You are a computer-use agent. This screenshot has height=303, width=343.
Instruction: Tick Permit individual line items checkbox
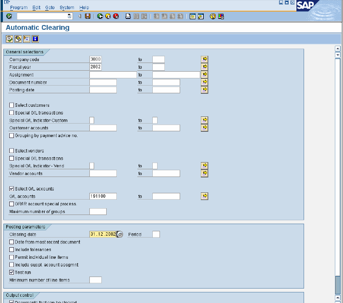pyautogui.click(x=12, y=257)
